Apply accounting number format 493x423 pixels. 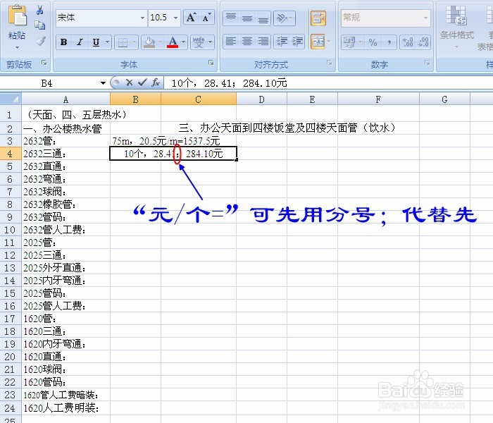point(349,42)
